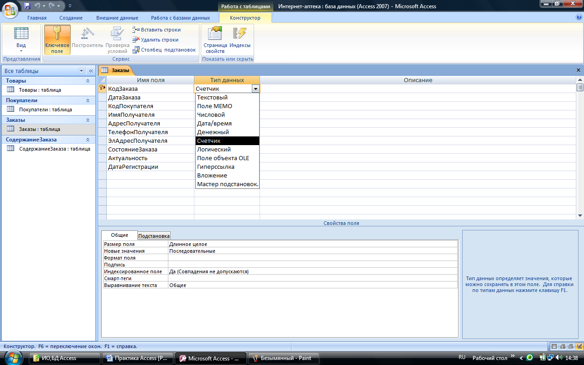Open Работа с базами данных tab
The width and height of the screenshot is (584, 365).
181,18
